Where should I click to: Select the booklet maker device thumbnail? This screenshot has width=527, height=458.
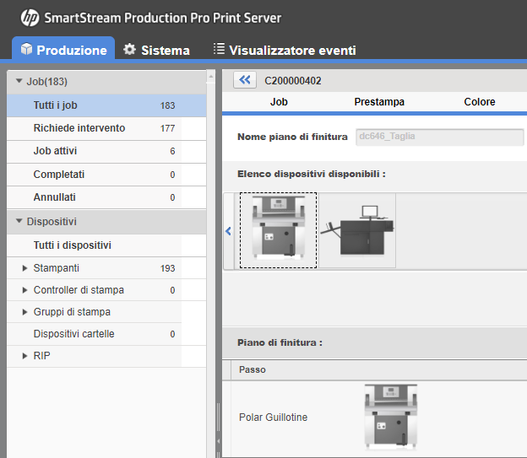(357, 230)
